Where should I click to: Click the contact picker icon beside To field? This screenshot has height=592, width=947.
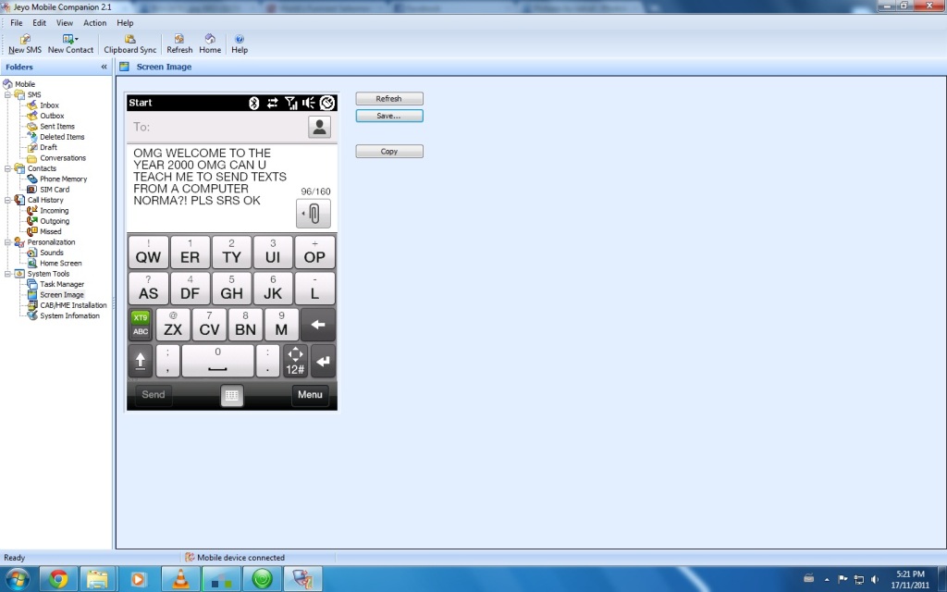tap(320, 127)
